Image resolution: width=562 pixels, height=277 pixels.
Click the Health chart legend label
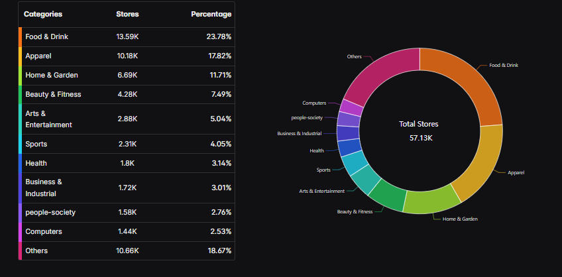(x=317, y=150)
